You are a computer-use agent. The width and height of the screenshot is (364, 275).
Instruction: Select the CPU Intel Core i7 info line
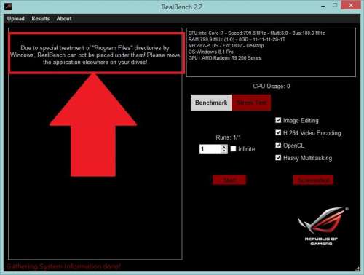click(256, 33)
